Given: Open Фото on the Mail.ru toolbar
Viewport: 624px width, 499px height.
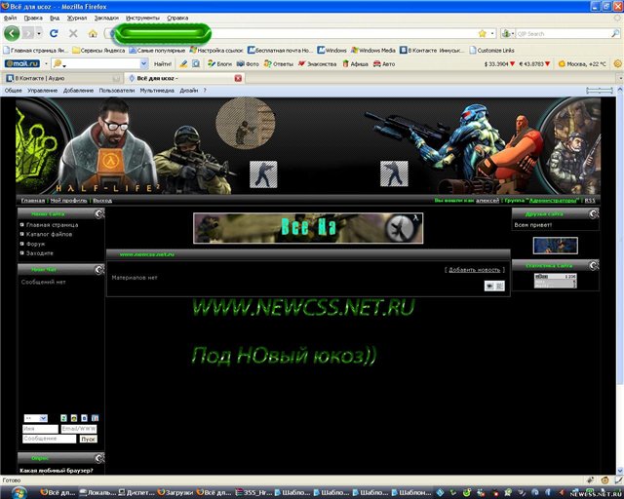Looking at the screenshot, I should pyautogui.click(x=248, y=63).
